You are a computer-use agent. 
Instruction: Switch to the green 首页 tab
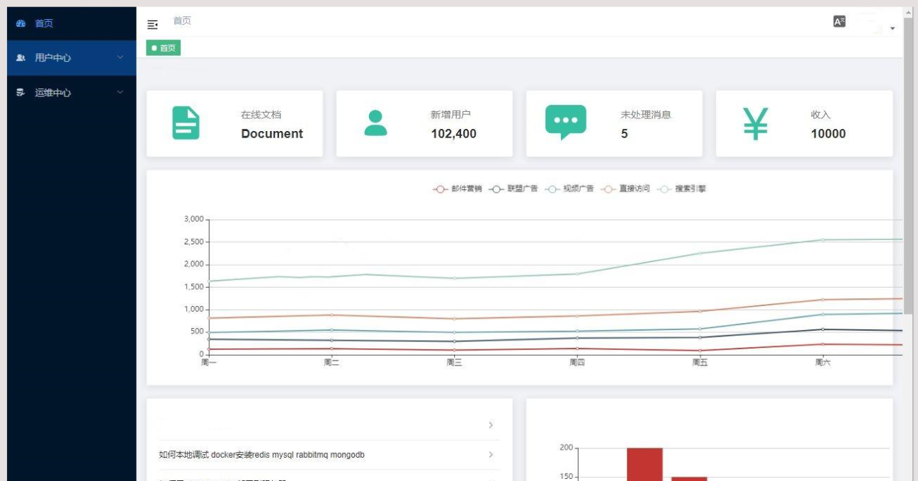164,48
